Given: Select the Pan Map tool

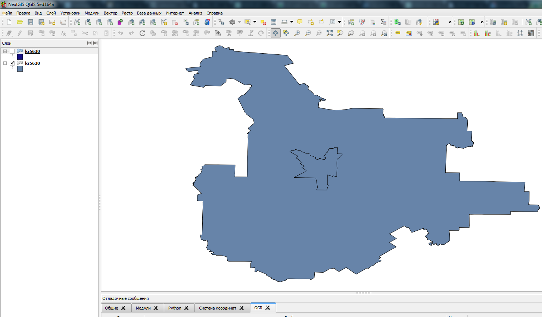Looking at the screenshot, I should (x=275, y=33).
